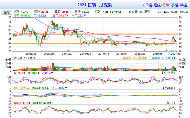Image resolution: width=190 pixels, height=118 pixels.
Task: Click the 年均量 18.2萬張 orange arrow
Action: coord(145,58)
